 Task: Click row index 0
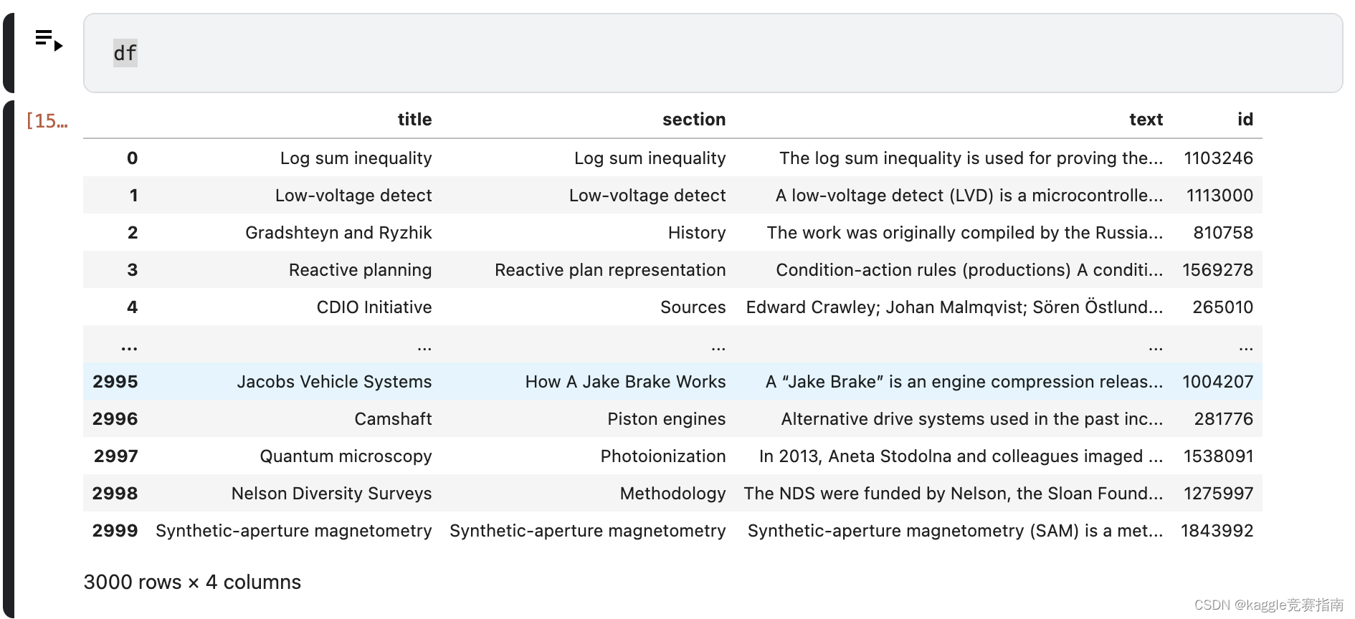132,158
